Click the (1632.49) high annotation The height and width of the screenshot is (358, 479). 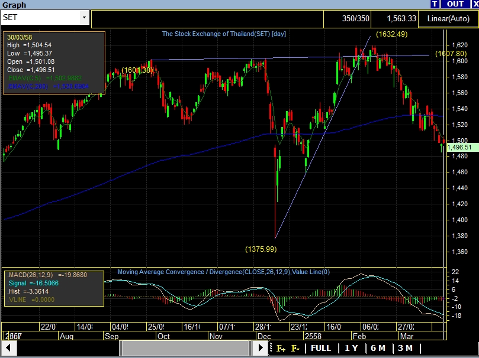[x=391, y=34]
